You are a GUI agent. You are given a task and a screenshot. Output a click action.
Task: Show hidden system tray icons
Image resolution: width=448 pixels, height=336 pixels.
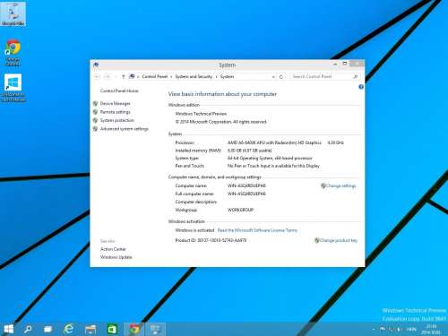374,329
